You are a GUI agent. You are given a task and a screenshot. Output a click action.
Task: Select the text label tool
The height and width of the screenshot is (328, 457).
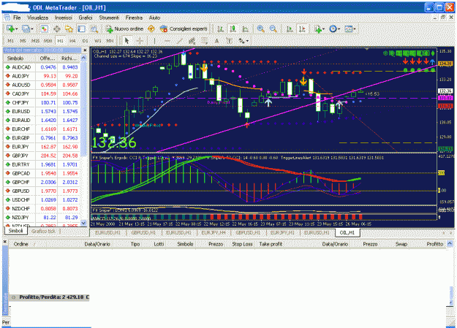(229, 41)
